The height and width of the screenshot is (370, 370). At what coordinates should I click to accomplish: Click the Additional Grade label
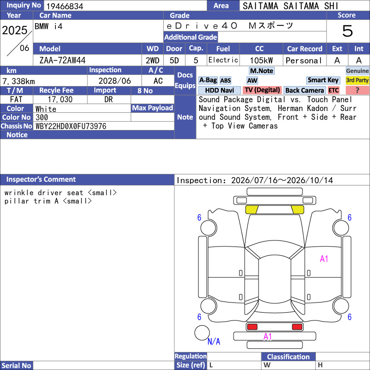tap(191, 37)
